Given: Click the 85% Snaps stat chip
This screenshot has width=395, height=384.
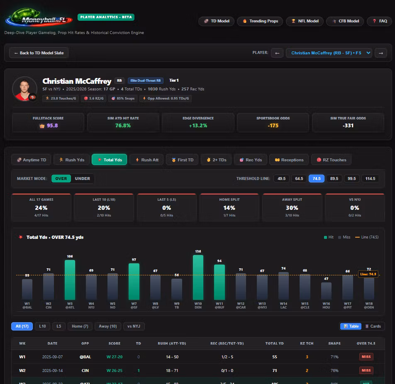Looking at the screenshot, I should pos(123,98).
